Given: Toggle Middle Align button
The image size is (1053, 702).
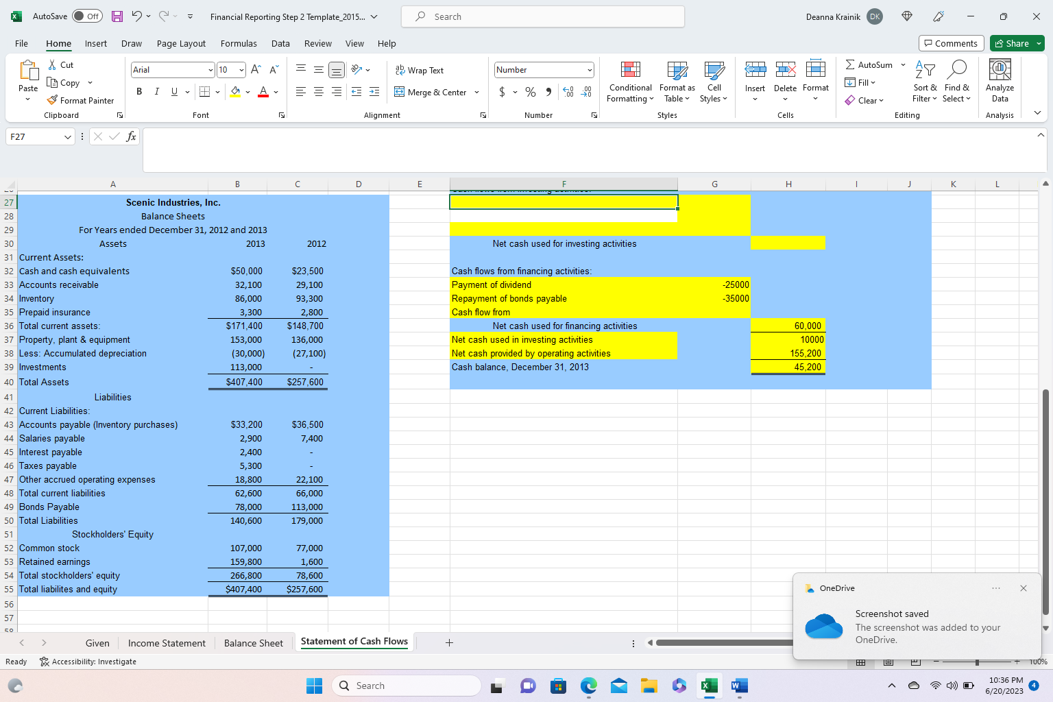Looking at the screenshot, I should pos(319,70).
